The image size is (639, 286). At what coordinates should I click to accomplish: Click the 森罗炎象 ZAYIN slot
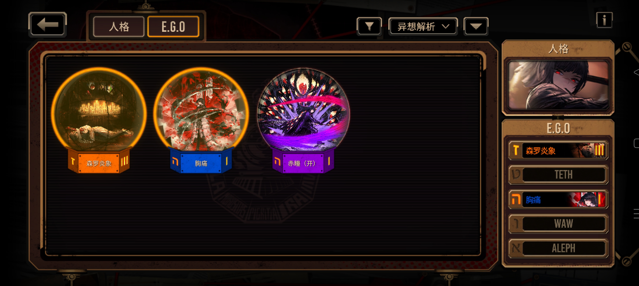[558, 150]
